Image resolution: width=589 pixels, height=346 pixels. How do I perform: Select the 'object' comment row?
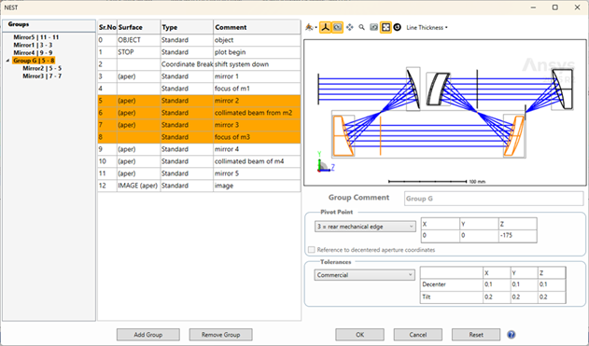tap(199, 40)
